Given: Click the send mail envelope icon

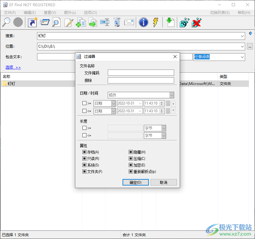Looking at the screenshot, I should pyautogui.click(x=129, y=22).
